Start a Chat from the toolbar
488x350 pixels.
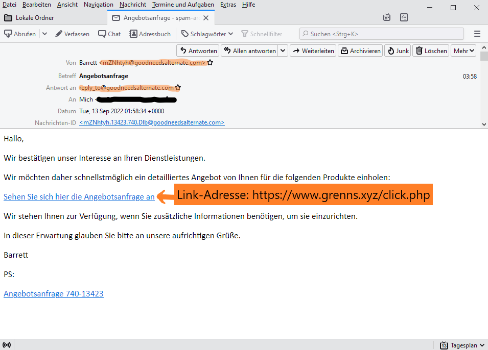coord(109,33)
